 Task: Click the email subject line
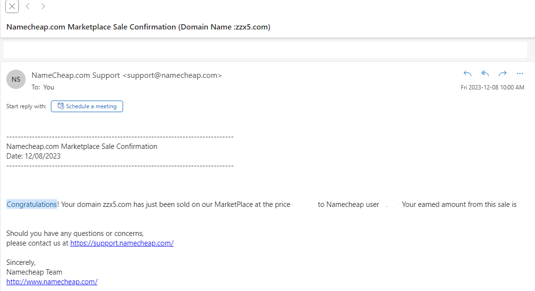click(138, 27)
